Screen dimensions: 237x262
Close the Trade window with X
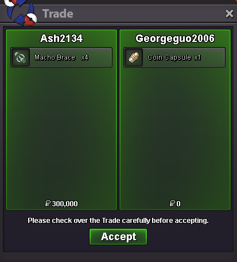click(x=229, y=14)
